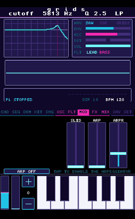Select the SQR waveform

tap(103, 23)
